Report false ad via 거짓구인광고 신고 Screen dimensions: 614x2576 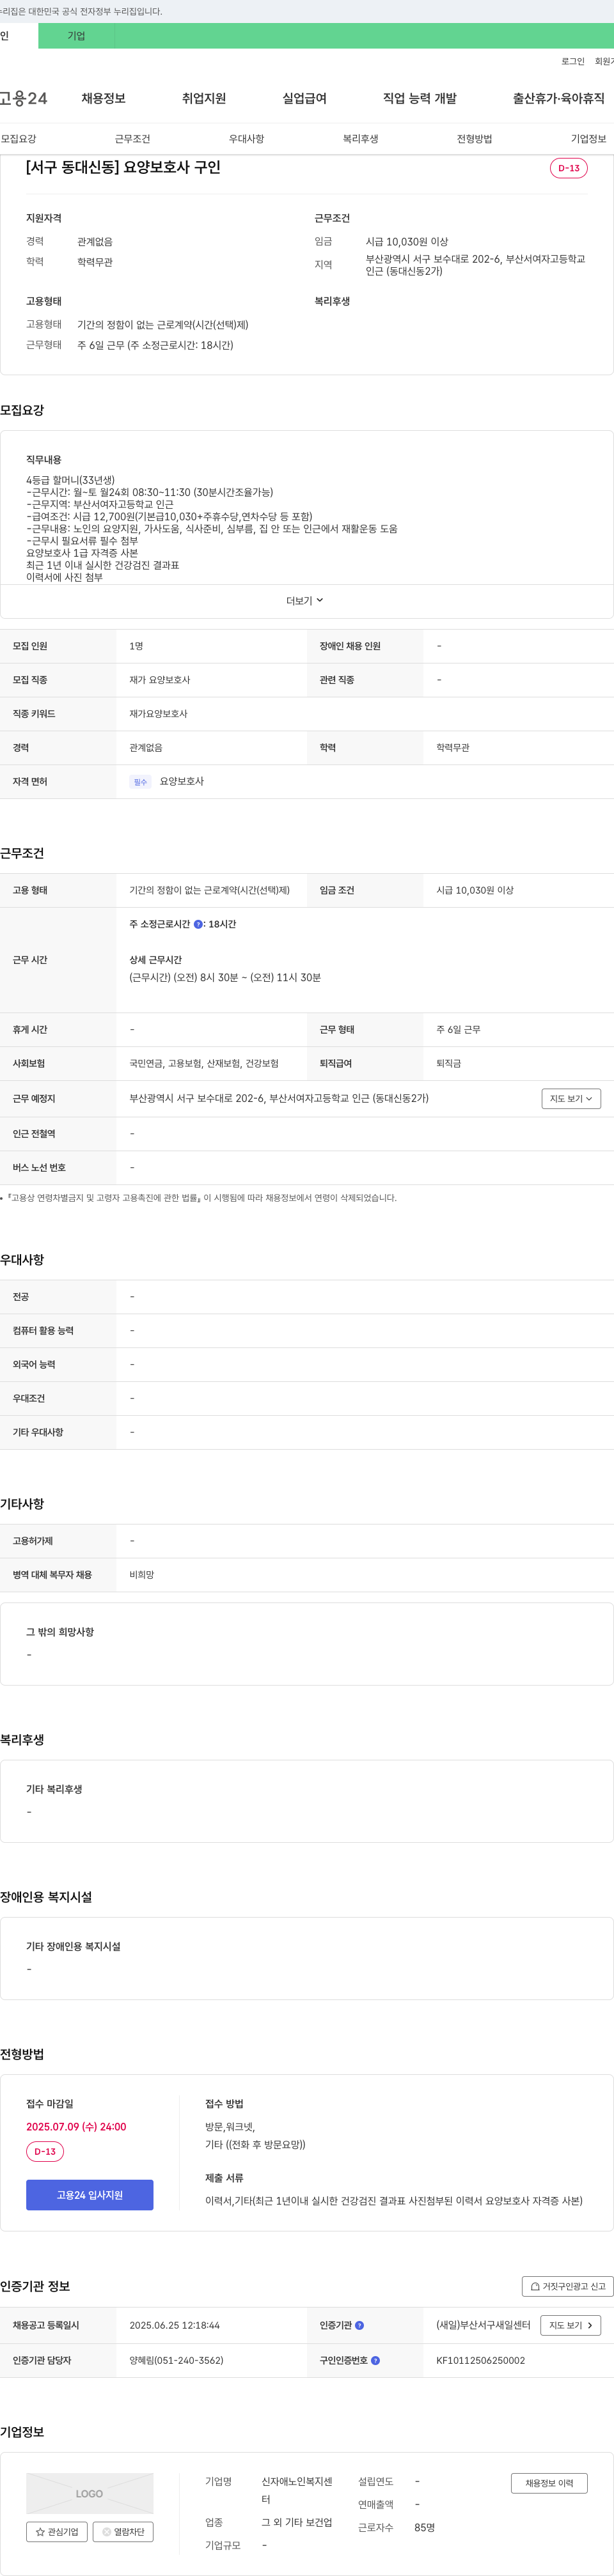coord(568,2286)
